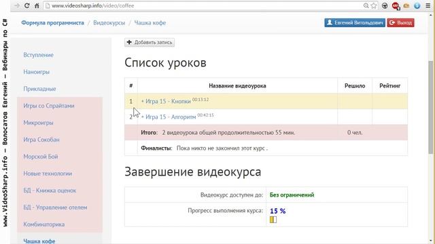
Task: Open Чашка кофе breadcrumb link
Action: click(150, 23)
